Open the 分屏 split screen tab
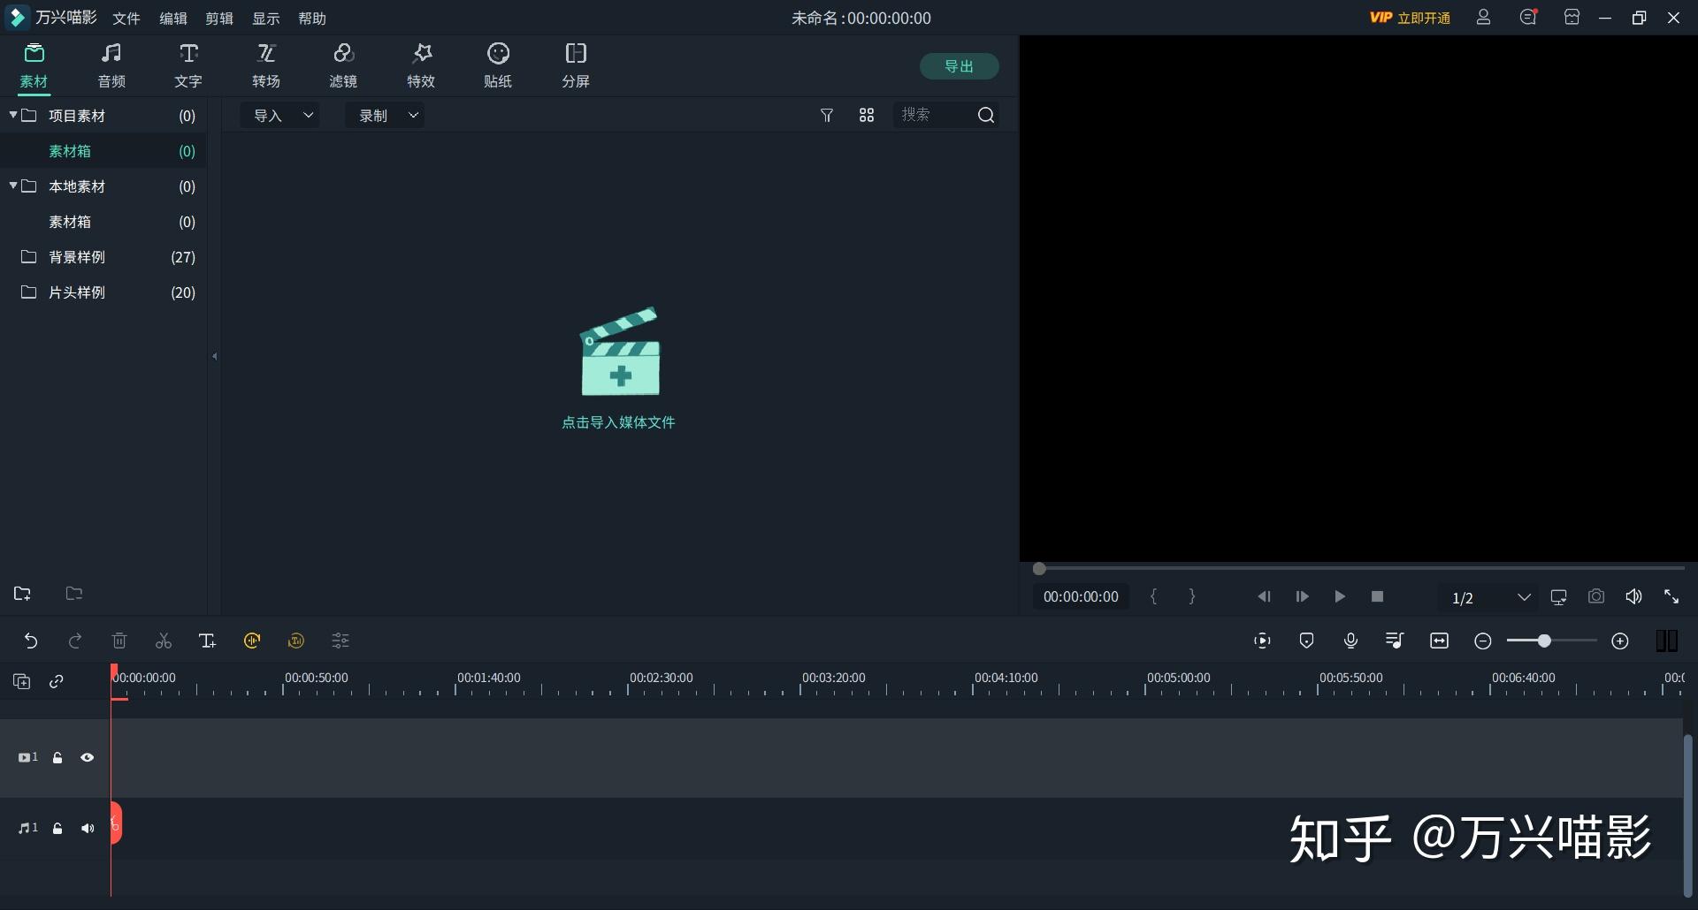 tap(576, 66)
